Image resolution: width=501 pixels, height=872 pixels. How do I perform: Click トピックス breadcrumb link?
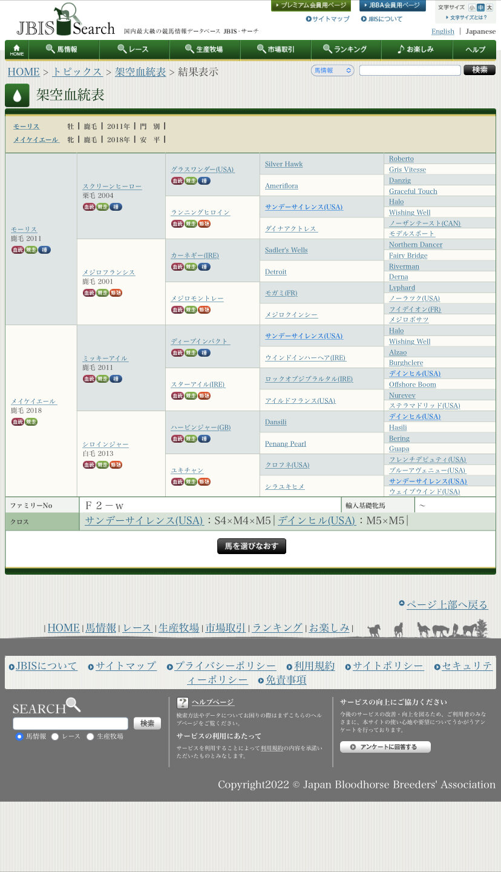click(x=77, y=71)
